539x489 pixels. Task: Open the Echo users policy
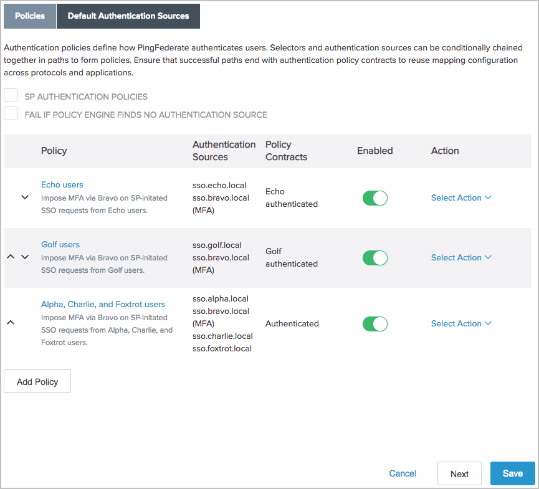tap(62, 184)
